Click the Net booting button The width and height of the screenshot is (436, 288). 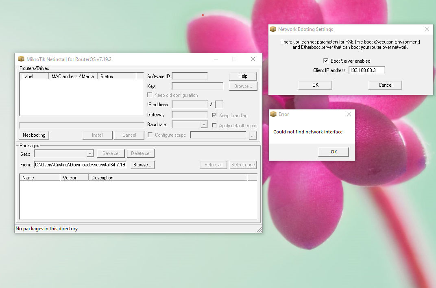(34, 135)
